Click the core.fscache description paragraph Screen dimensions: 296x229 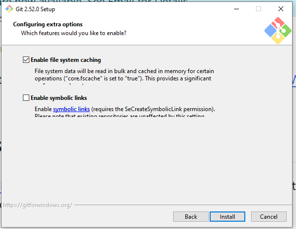click(124, 76)
